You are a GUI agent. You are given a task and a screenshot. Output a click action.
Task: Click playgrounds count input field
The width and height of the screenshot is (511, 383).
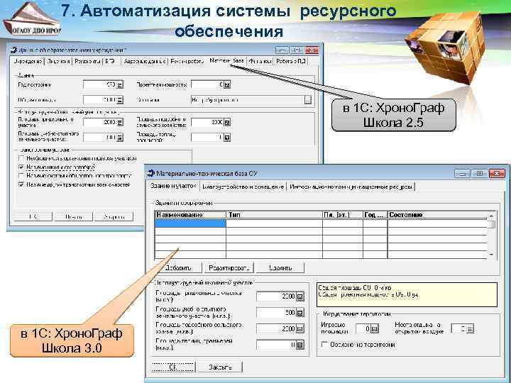[363, 328]
